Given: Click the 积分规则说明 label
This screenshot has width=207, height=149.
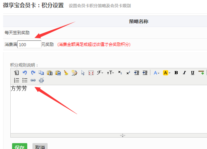Looking at the screenshot, I should click(x=24, y=65).
